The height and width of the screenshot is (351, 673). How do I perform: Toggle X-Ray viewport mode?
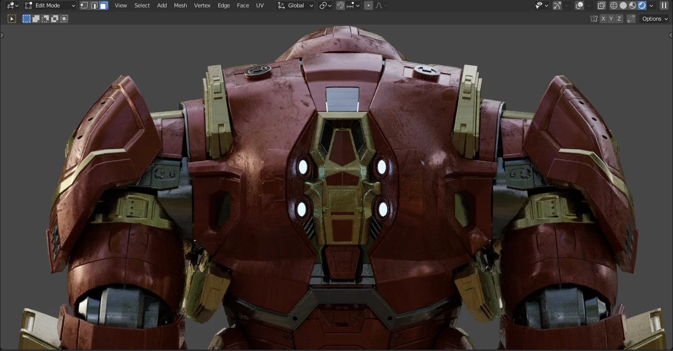(601, 5)
